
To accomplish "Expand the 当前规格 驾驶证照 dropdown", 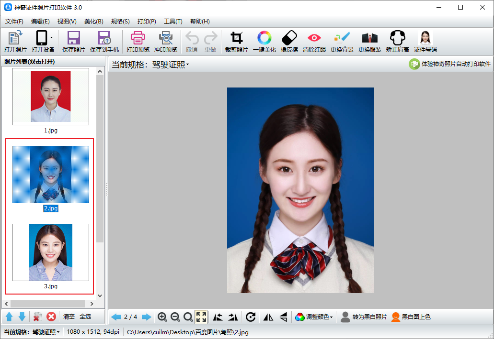I will (171, 65).
